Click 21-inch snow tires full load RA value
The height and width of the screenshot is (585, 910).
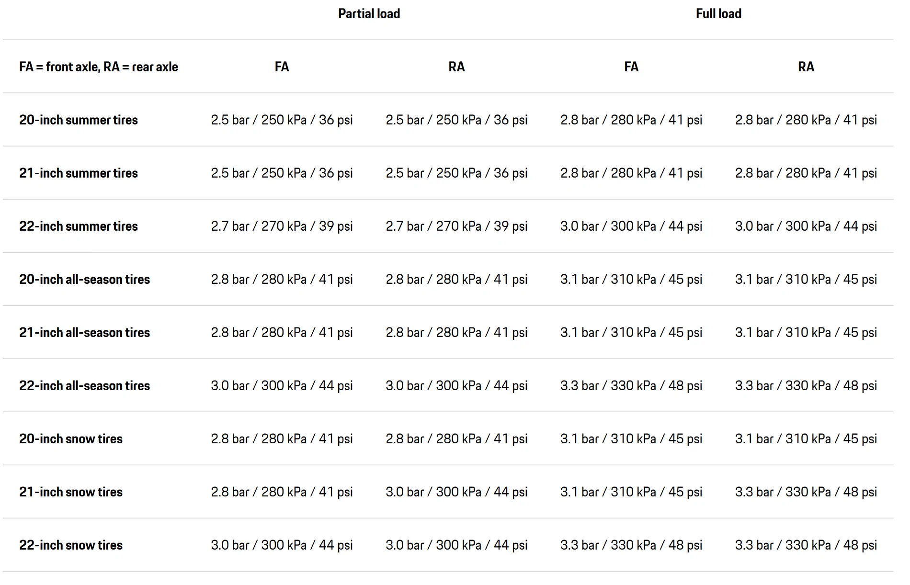tap(806, 492)
